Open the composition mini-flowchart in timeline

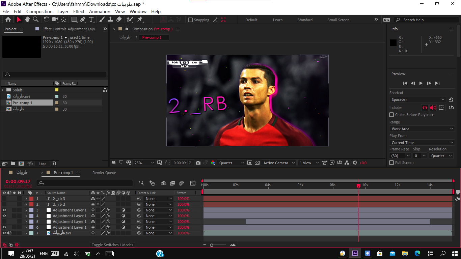coord(141,183)
